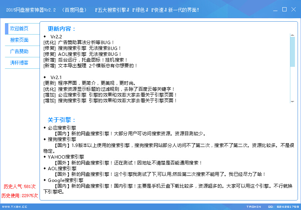Switch to the 搜索页面 tab
The image size is (301, 210).
[x=22, y=40]
